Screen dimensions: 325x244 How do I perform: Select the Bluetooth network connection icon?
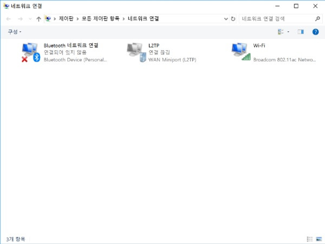coord(31,52)
